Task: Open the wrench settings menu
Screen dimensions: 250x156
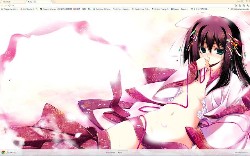Action: click(248, 5)
